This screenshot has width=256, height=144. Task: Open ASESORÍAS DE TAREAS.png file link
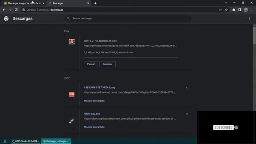pos(99,88)
